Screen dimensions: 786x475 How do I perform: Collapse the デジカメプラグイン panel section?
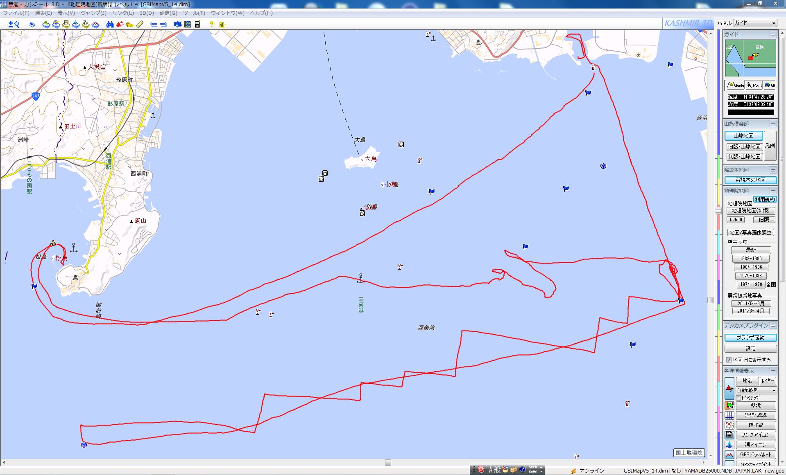pyautogui.click(x=773, y=326)
